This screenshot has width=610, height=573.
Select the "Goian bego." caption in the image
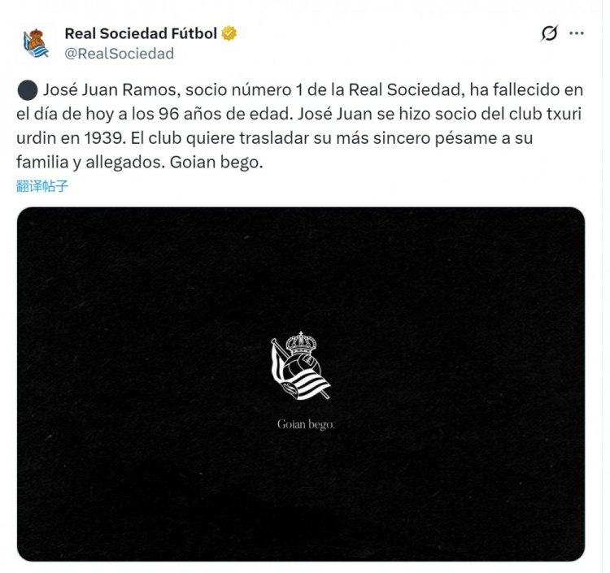point(306,424)
